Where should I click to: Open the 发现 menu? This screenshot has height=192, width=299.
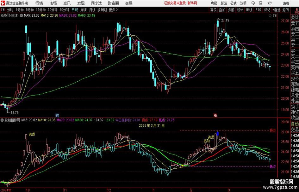click(x=81, y=3)
